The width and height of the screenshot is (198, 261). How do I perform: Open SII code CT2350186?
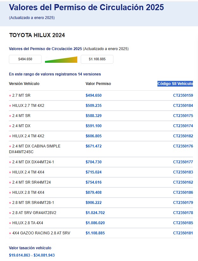[183, 192]
